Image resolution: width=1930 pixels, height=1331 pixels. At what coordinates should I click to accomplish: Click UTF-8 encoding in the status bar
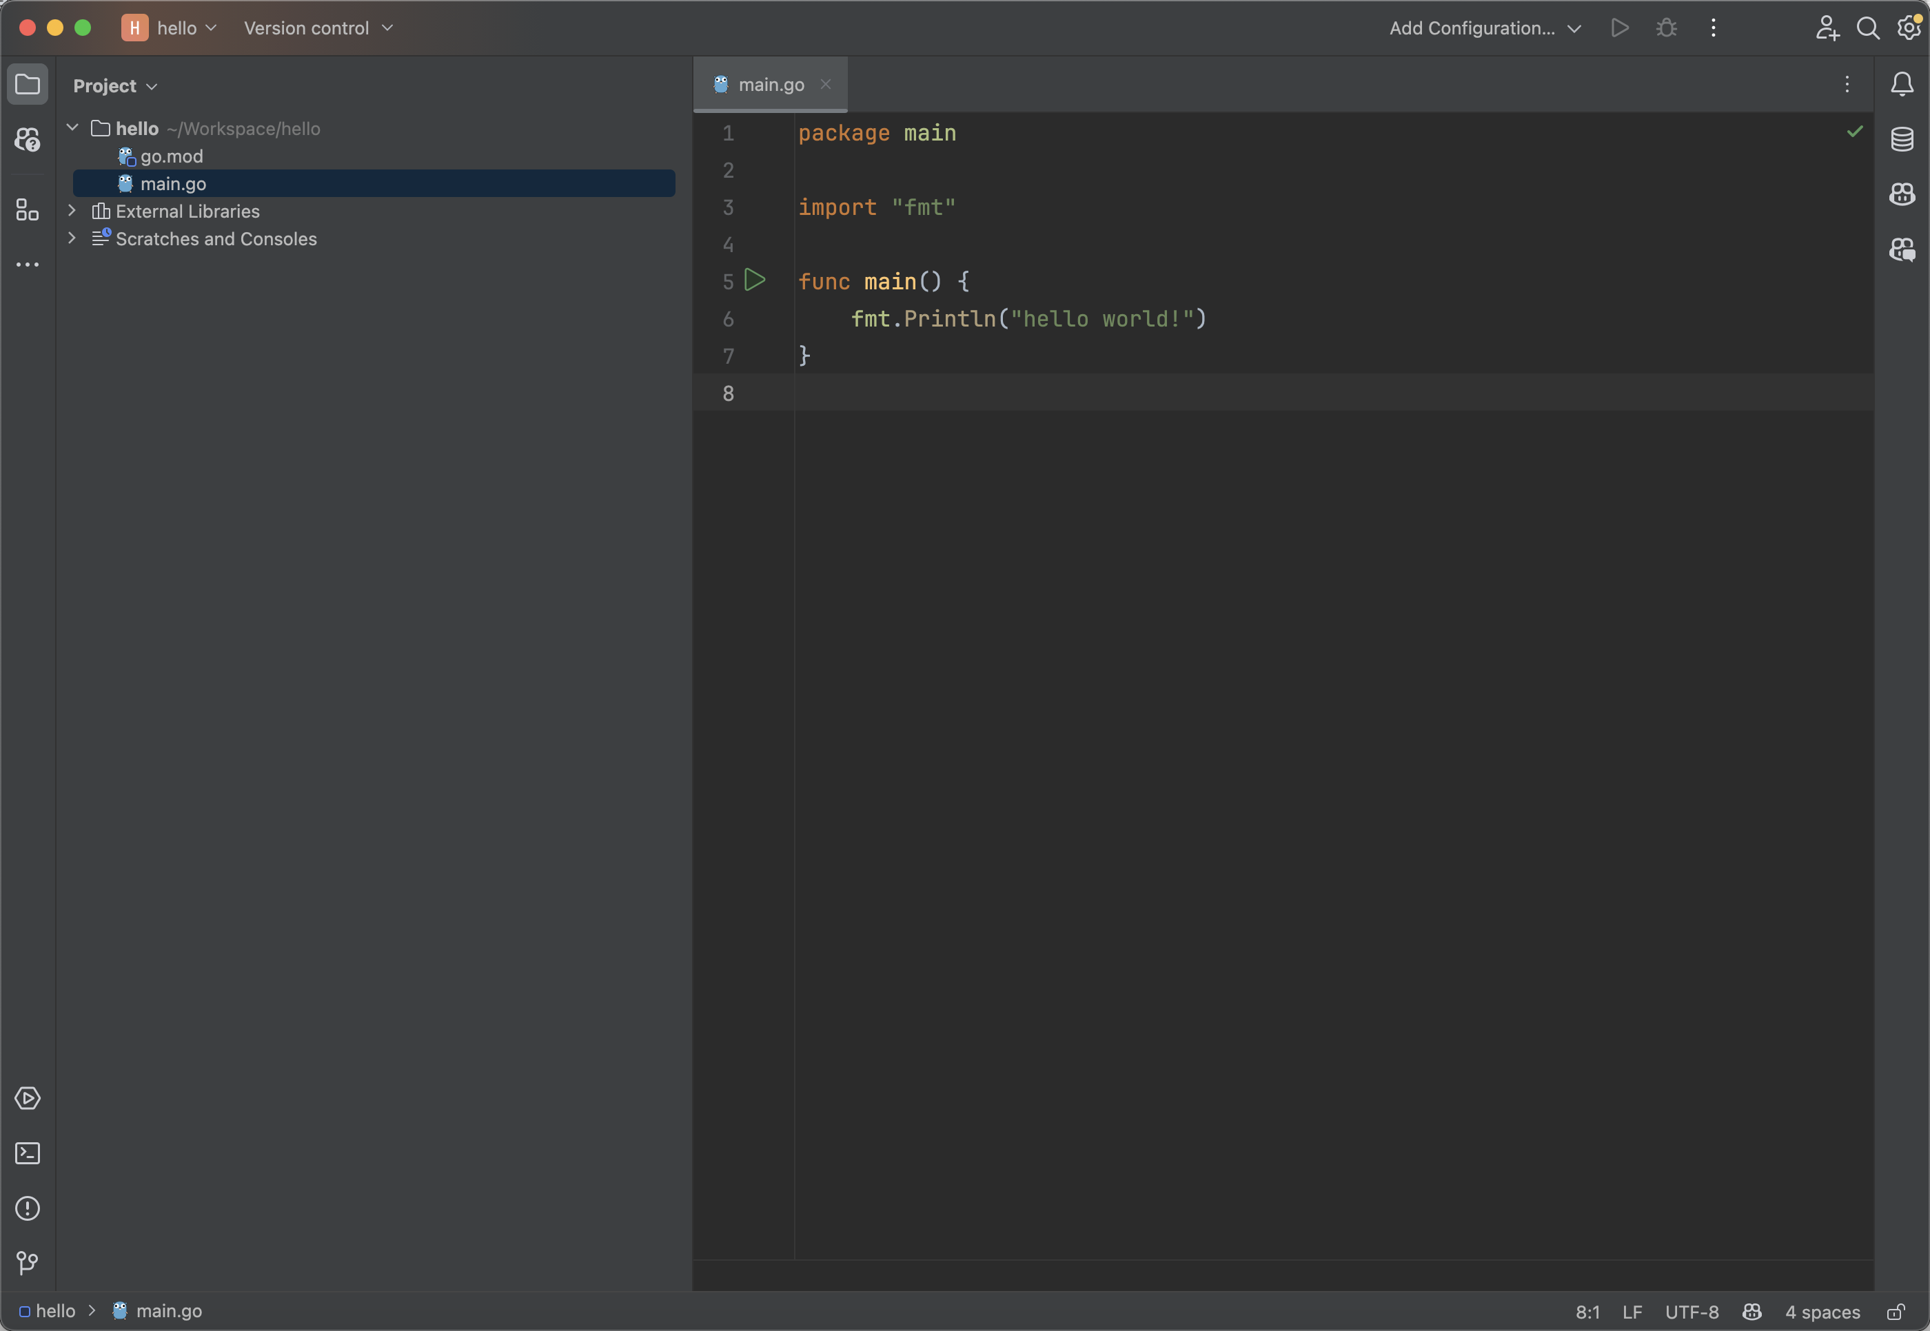[1692, 1312]
